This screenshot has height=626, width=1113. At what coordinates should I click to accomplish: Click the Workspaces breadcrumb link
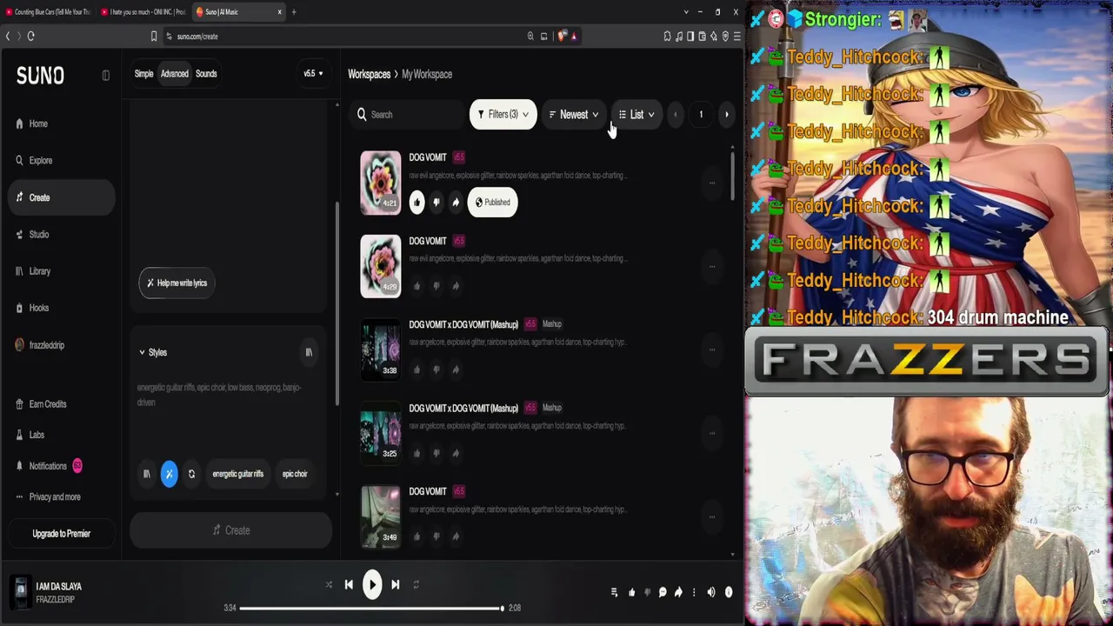pyautogui.click(x=369, y=75)
